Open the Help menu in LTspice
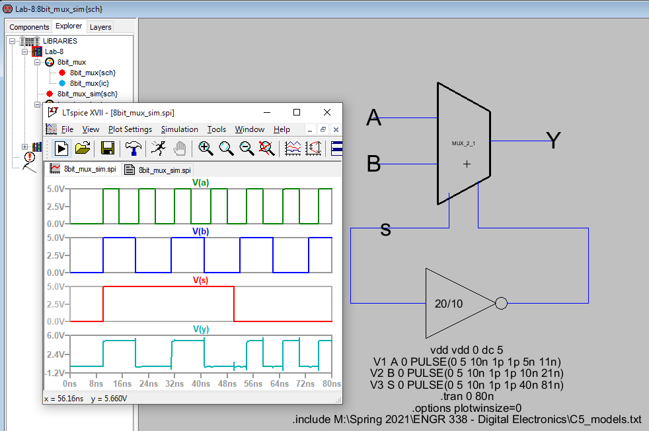The image size is (649, 431). (x=282, y=129)
